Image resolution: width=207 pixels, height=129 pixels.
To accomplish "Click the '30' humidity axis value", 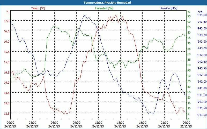I will coord(189,87).
